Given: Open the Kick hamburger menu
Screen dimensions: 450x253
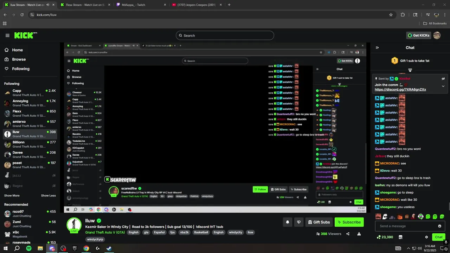Looking at the screenshot, I should [7, 35].
